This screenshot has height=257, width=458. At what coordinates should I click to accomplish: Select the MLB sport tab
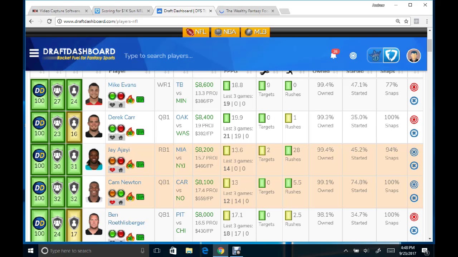click(255, 32)
